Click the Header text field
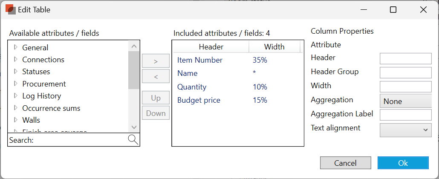Image resolution: width=439 pixels, height=179 pixels. [x=405, y=58]
